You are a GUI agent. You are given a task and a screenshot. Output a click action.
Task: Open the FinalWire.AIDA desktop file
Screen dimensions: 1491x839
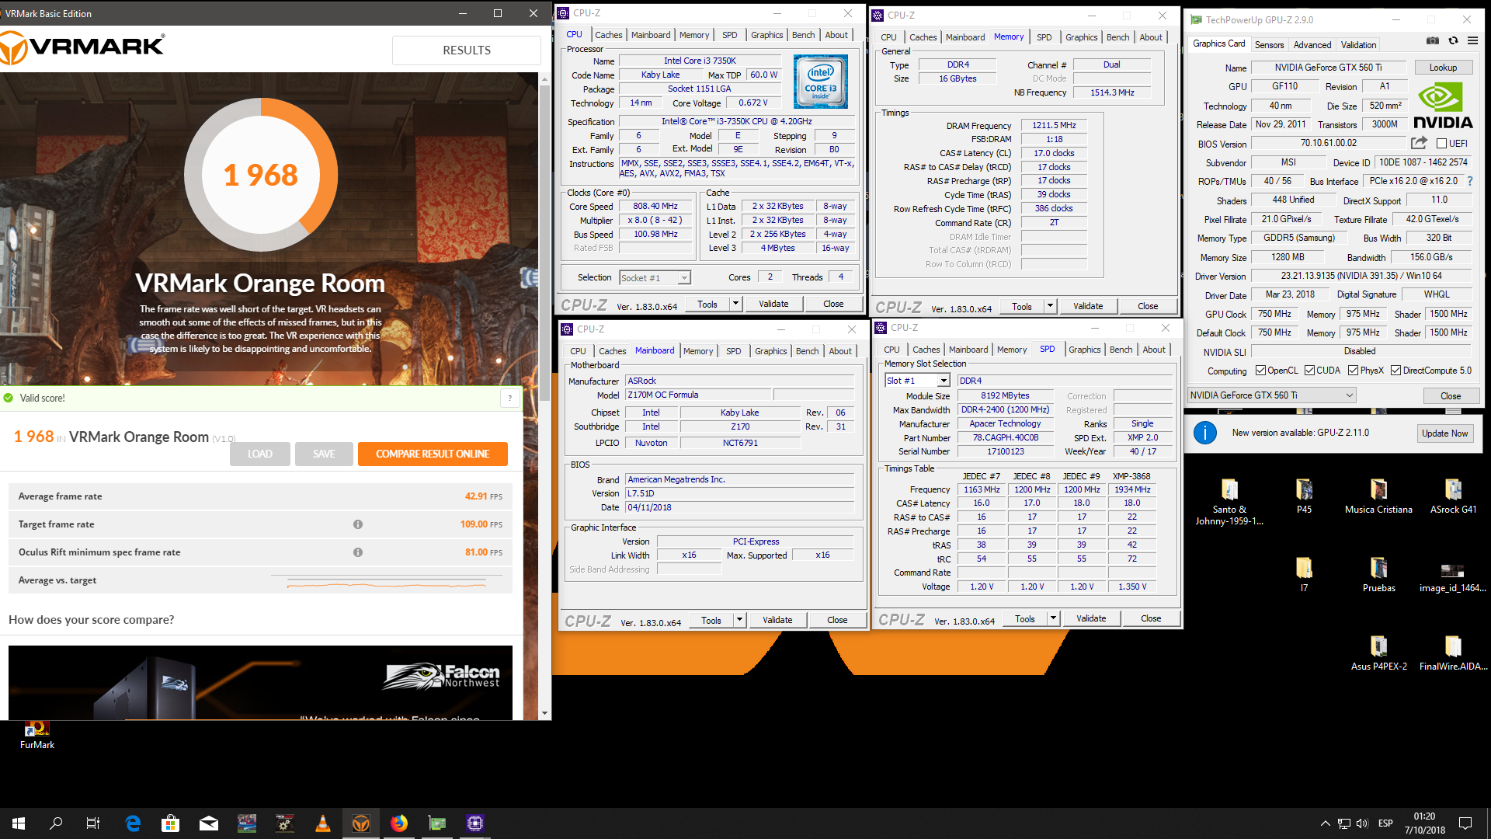click(1453, 654)
